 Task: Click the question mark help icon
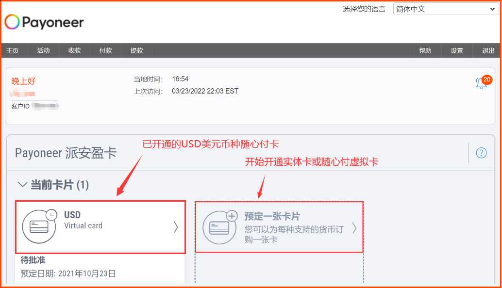(x=481, y=153)
